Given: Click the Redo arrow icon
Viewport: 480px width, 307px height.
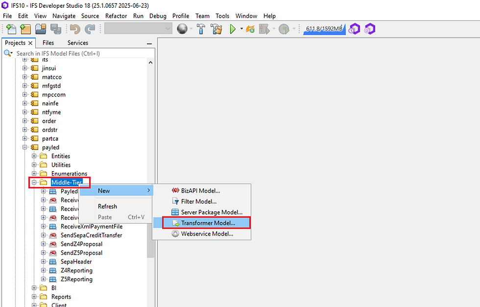Looking at the screenshot, I should (90, 29).
